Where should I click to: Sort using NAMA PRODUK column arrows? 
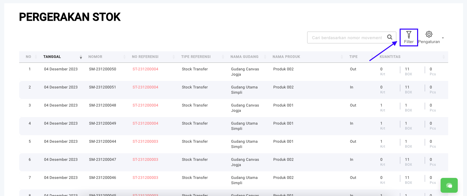coord(342,57)
